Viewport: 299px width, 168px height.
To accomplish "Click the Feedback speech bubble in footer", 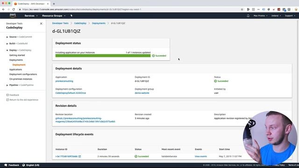I will pyautogui.click(x=6, y=165).
